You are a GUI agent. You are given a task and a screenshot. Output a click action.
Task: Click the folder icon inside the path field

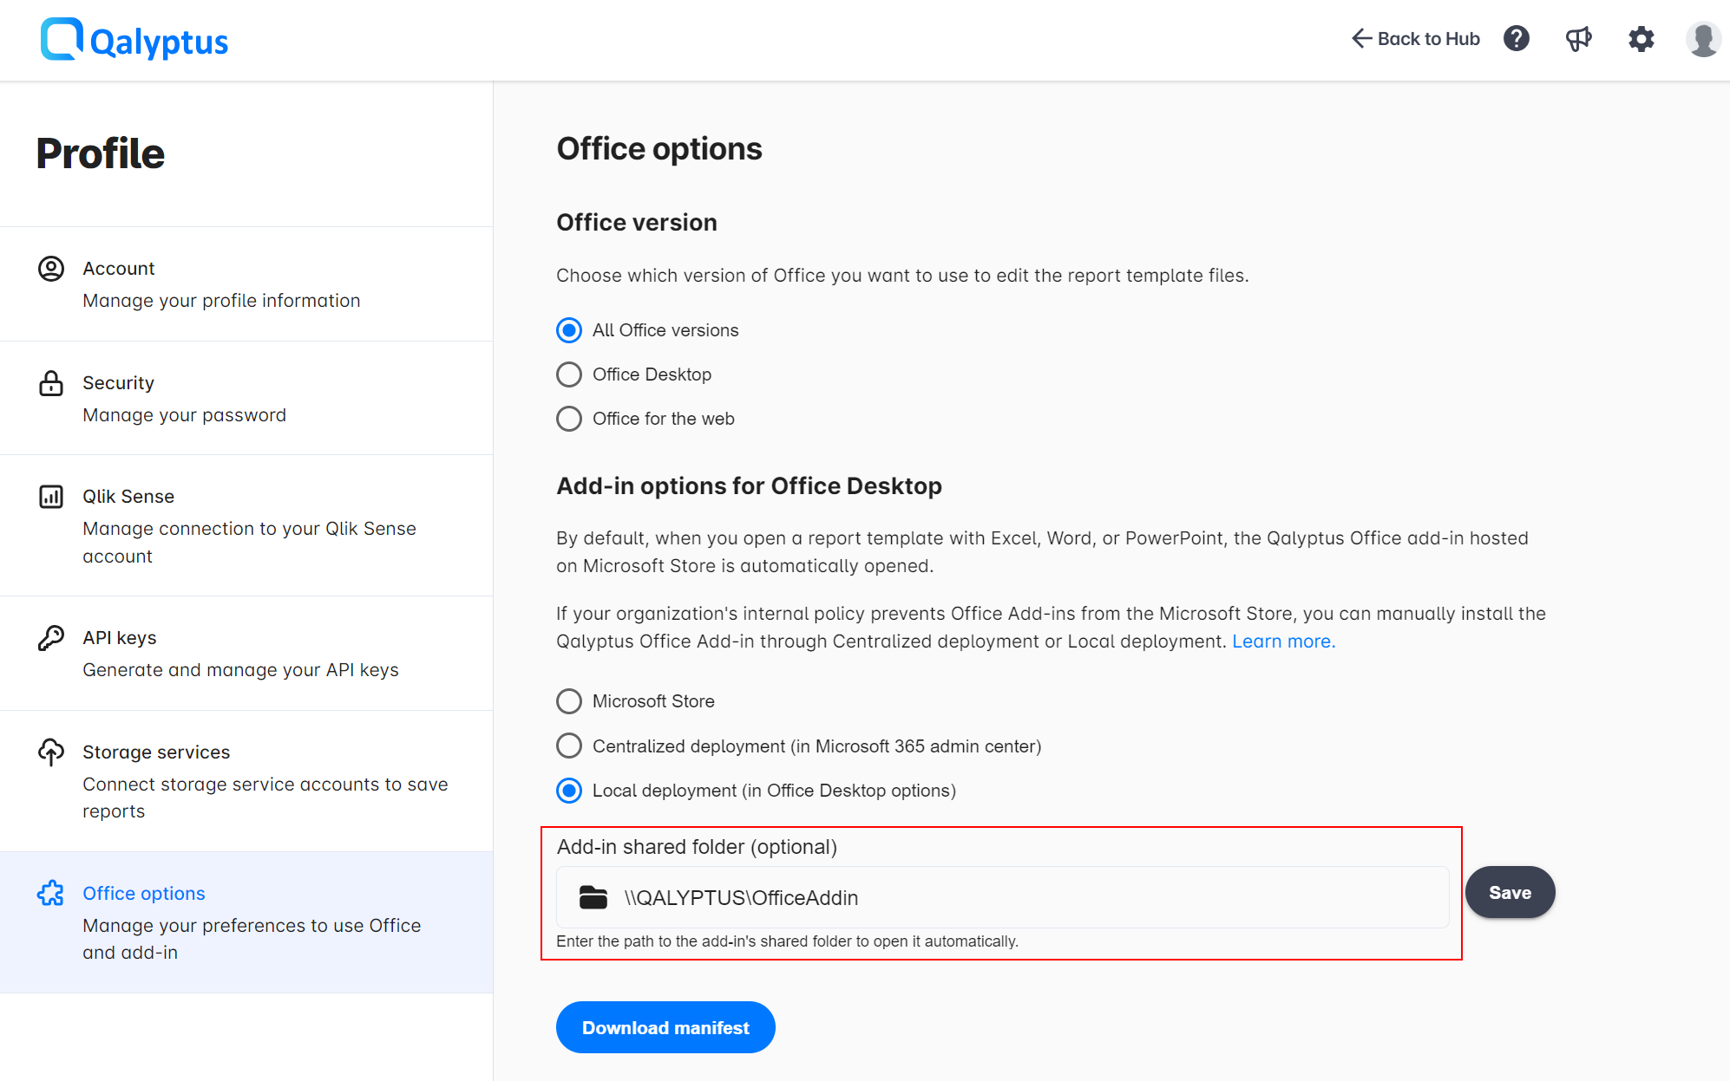tap(593, 897)
